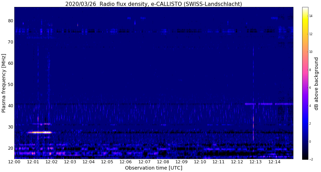Click the colorbar tick value 2
321x172 pixels.
tap(310, 124)
